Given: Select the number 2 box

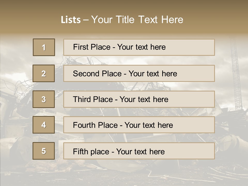Looking at the screenshot, I should [44, 73].
